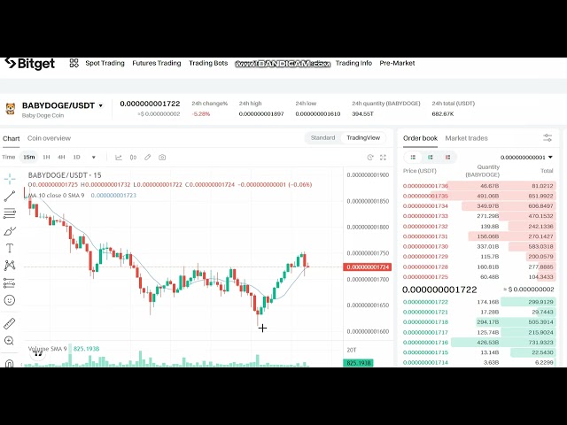Viewport: 567px width, 425px height.
Task: Select the crosshair cursor tool
Action: 10,178
